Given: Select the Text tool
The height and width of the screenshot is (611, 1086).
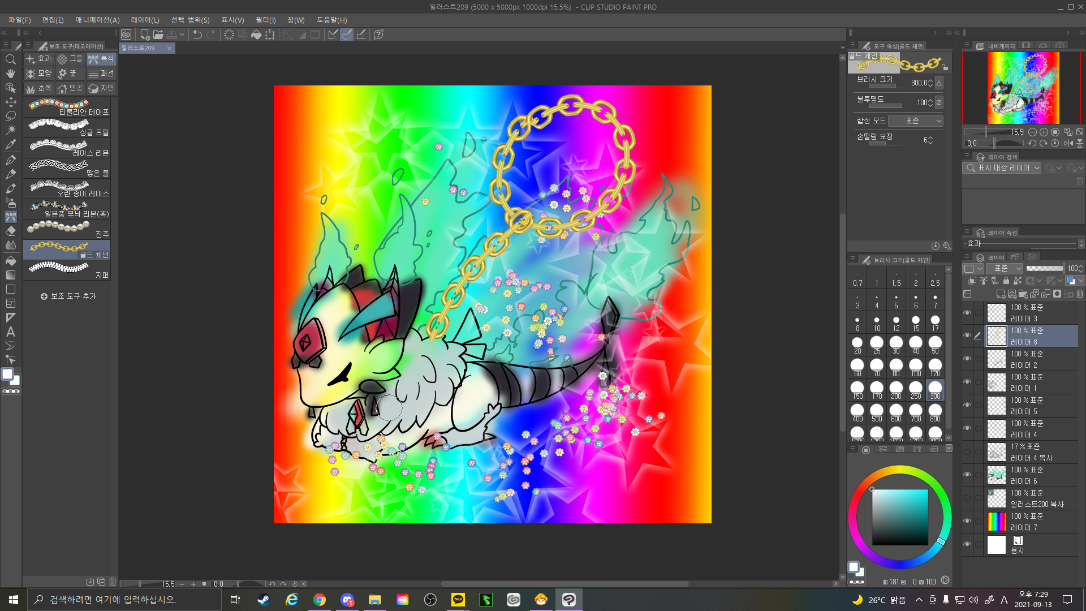Looking at the screenshot, I should point(11,332).
